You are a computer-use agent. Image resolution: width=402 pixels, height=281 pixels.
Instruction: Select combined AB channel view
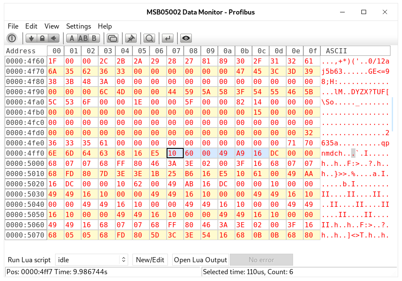pyautogui.click(x=83, y=38)
